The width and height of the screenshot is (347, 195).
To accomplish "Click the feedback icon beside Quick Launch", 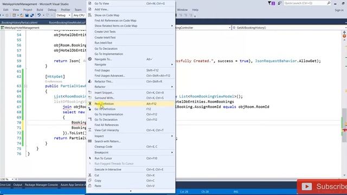I will tap(280, 3).
